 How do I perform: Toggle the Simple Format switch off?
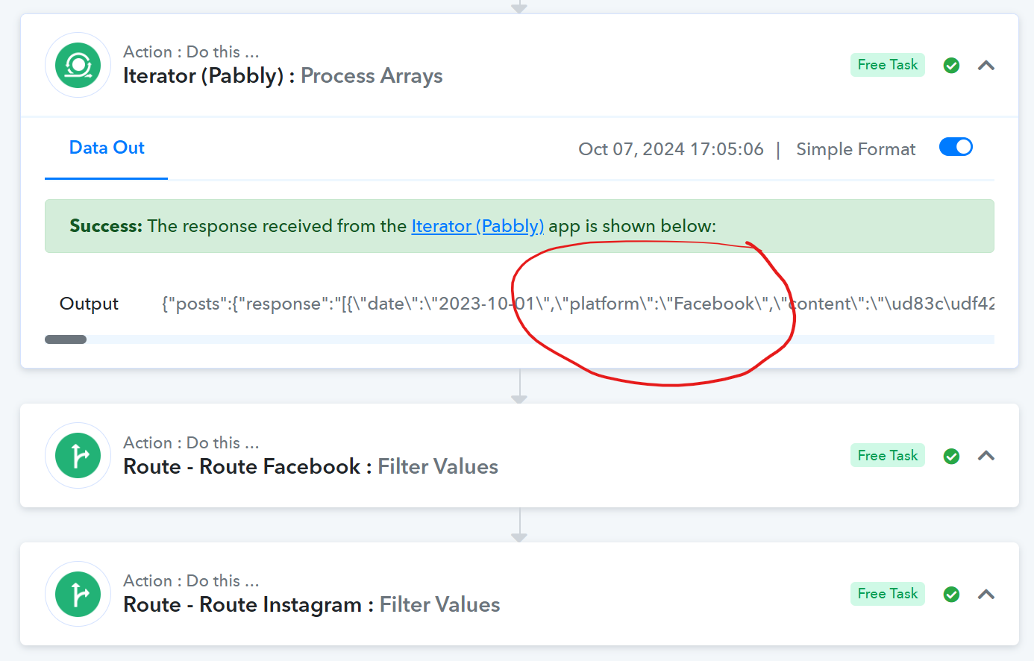pyautogui.click(x=956, y=147)
